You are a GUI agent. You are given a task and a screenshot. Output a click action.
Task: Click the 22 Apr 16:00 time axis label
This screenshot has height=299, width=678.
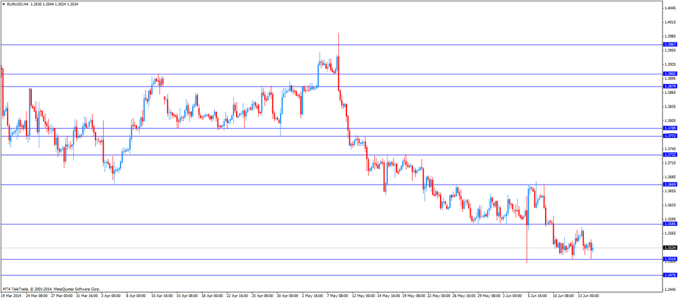[x=237, y=296]
